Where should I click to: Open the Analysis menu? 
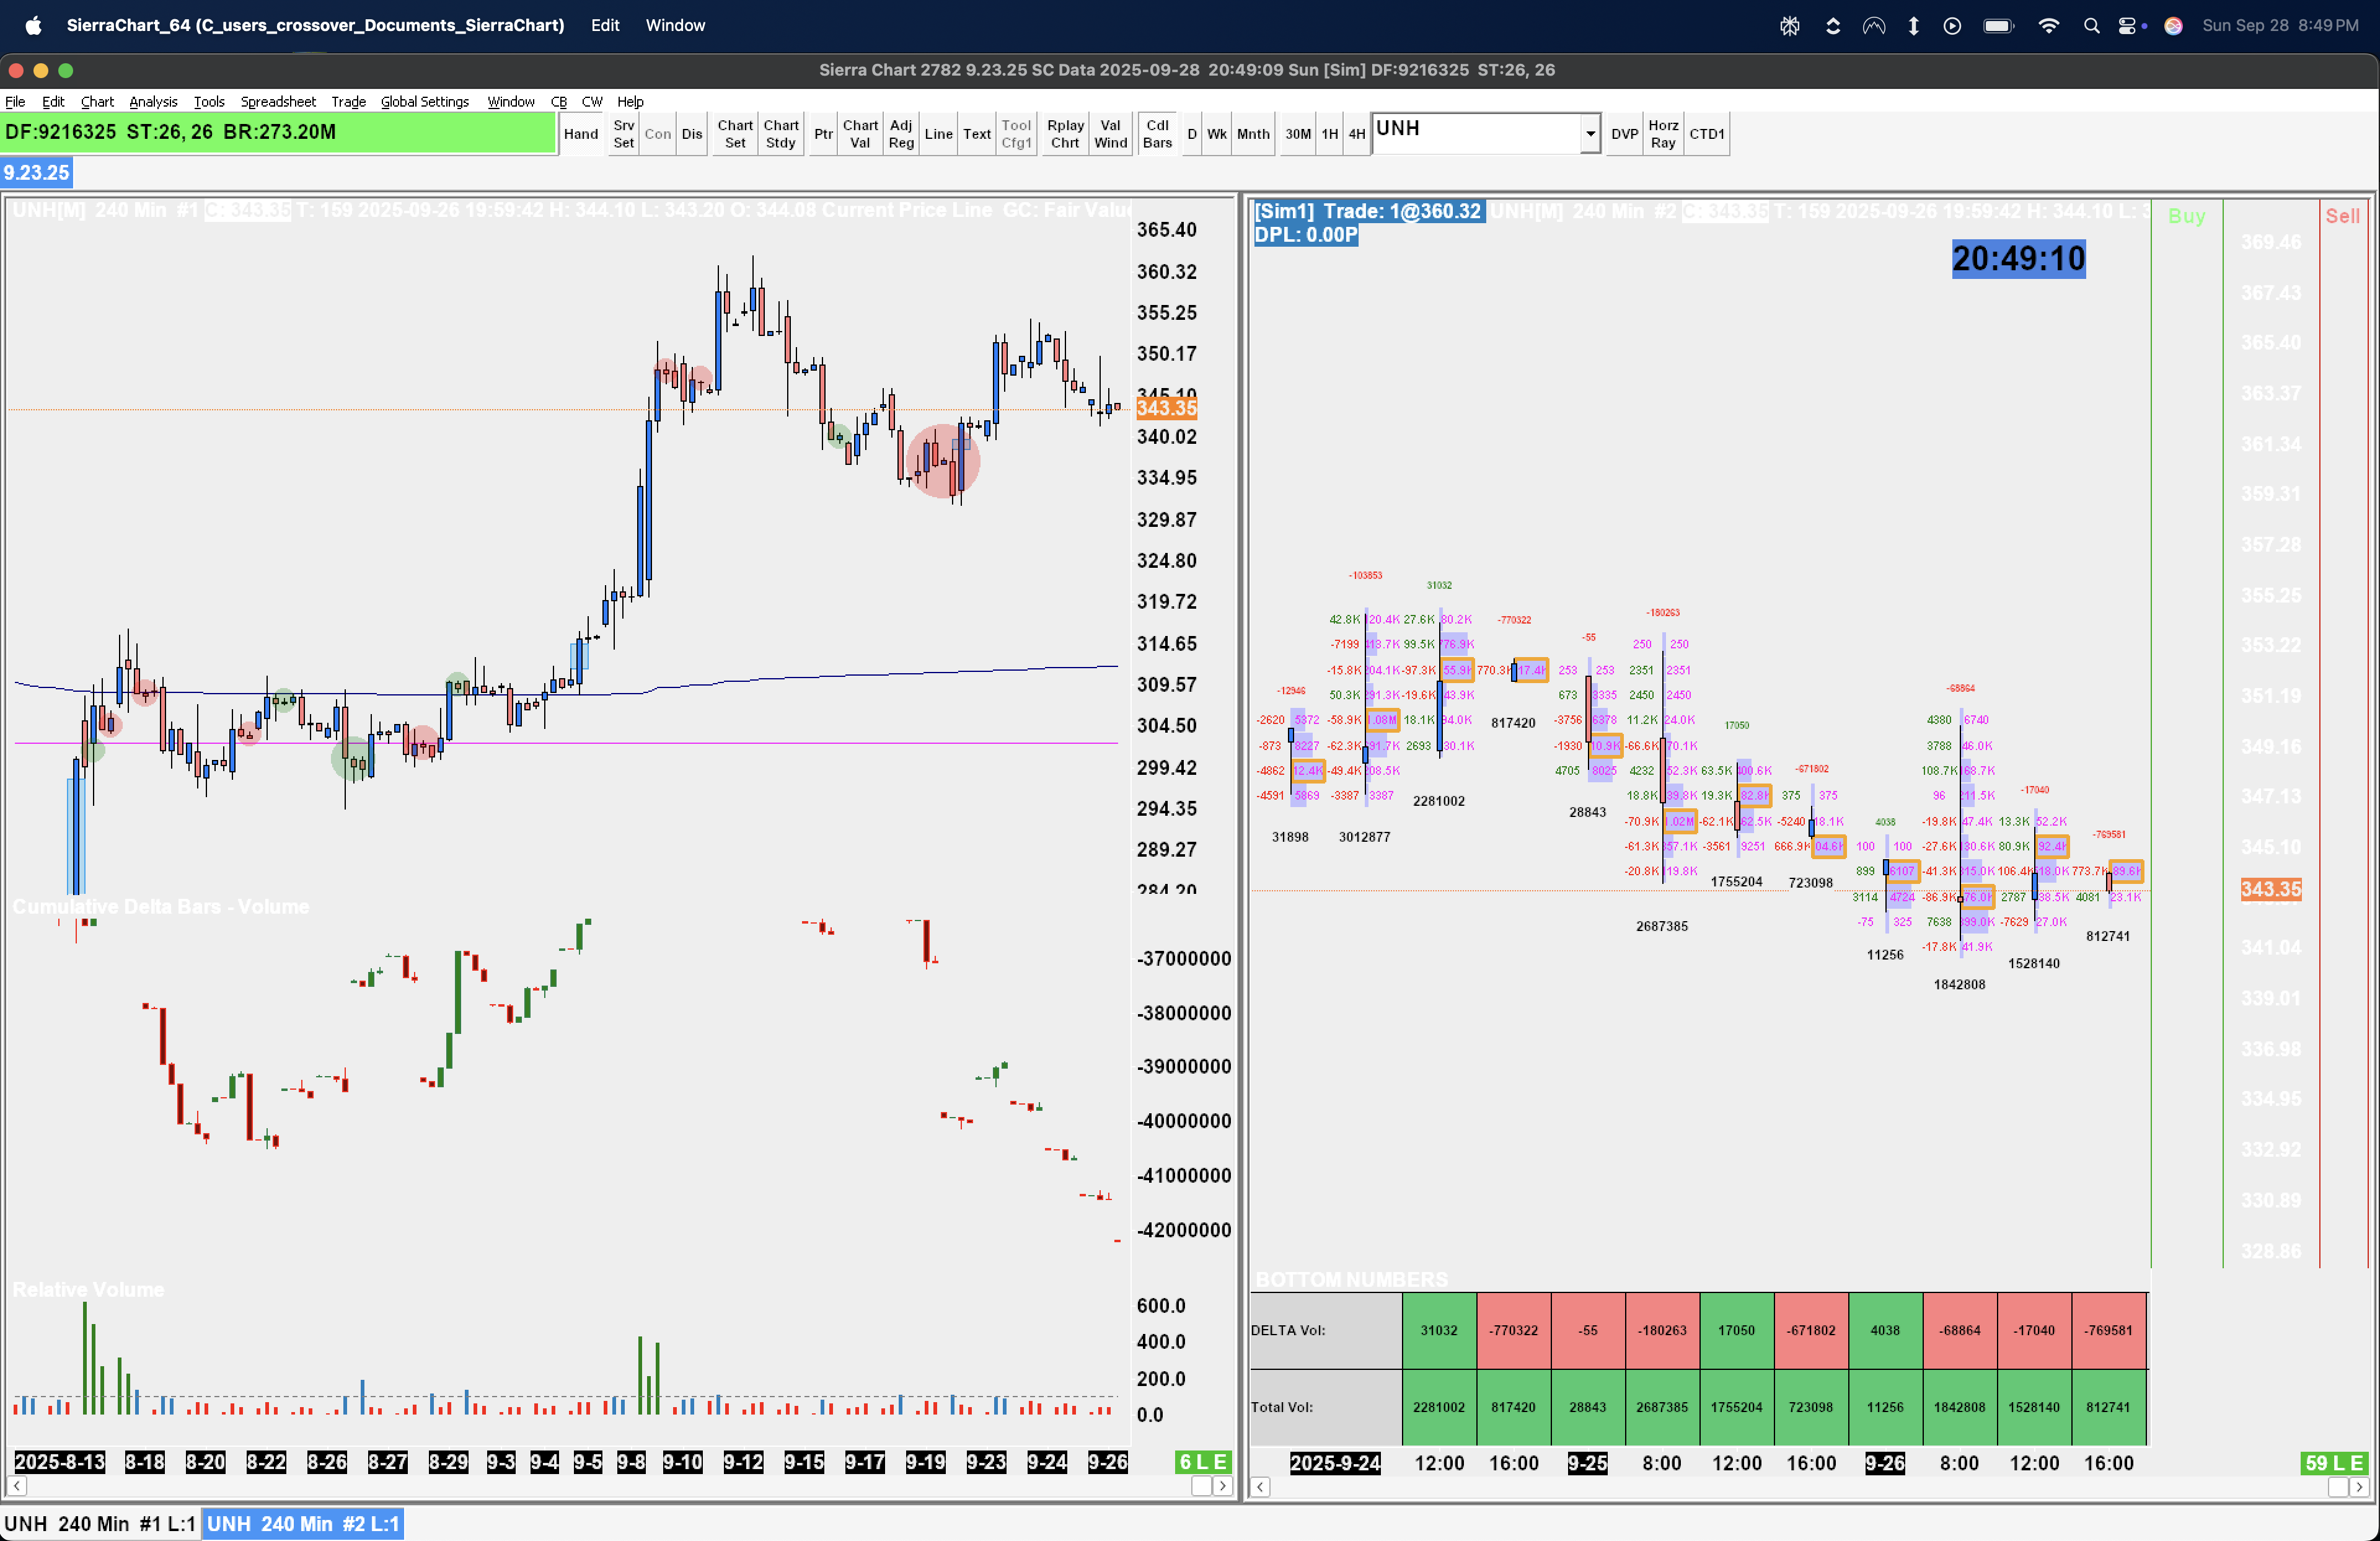tap(152, 102)
